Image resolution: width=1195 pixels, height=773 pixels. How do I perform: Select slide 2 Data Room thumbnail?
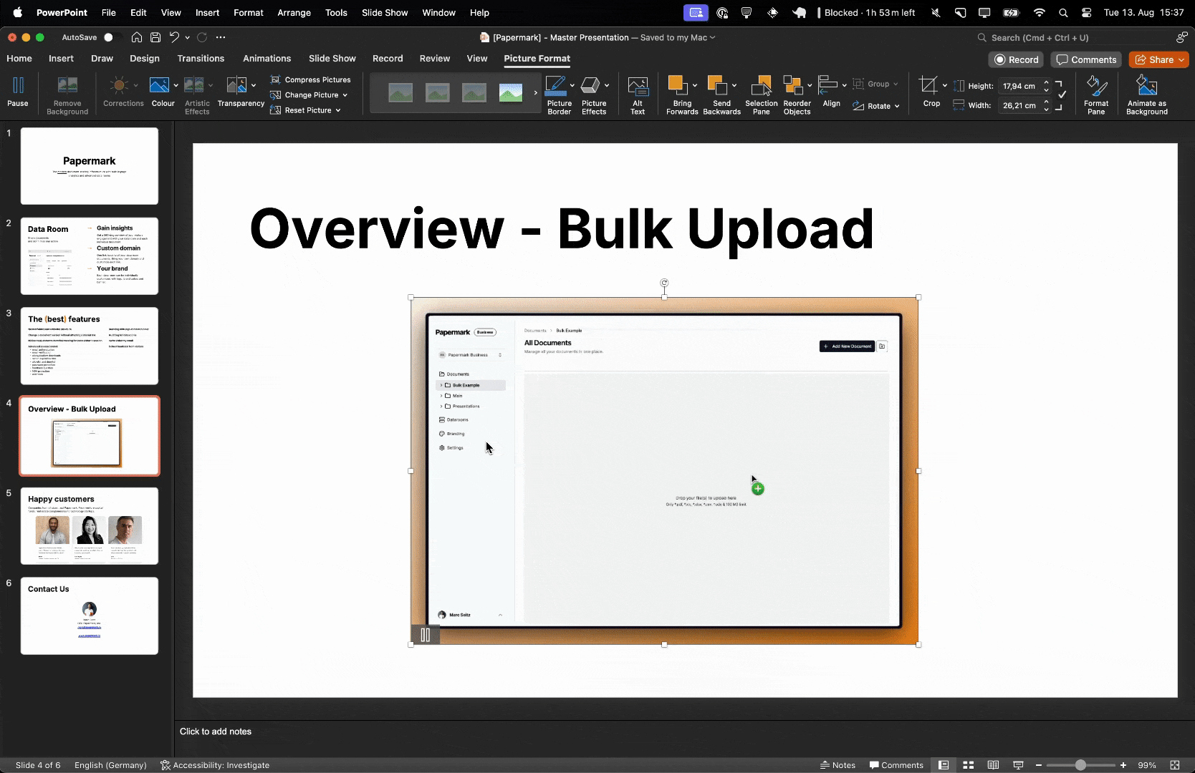[x=90, y=256]
